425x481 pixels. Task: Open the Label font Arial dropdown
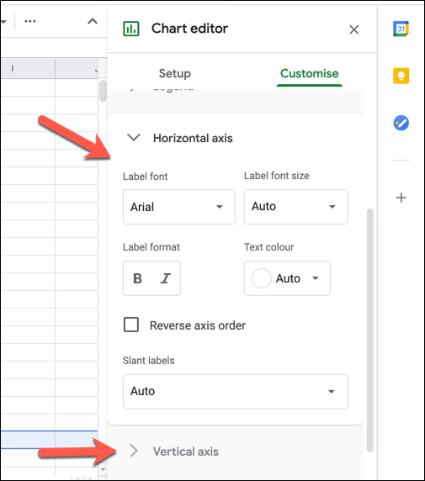click(x=179, y=207)
